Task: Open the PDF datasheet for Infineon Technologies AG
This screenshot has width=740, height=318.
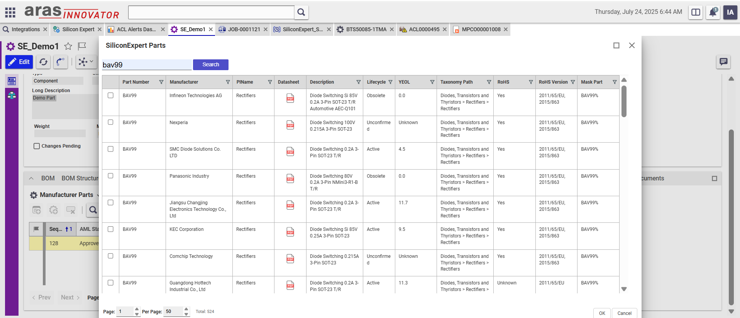Action: 290,98
